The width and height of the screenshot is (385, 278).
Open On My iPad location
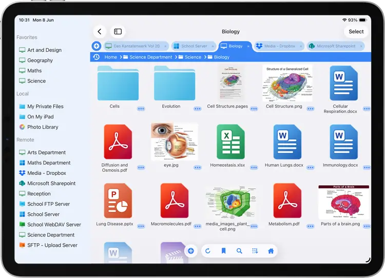[x=36, y=117]
